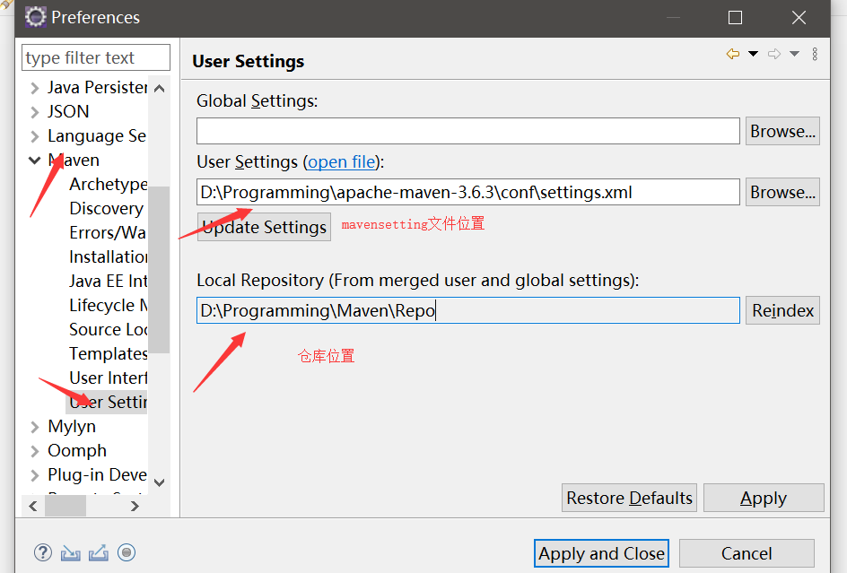Image resolution: width=847 pixels, height=573 pixels.
Task: Click the back navigation arrow icon
Action: pos(732,54)
